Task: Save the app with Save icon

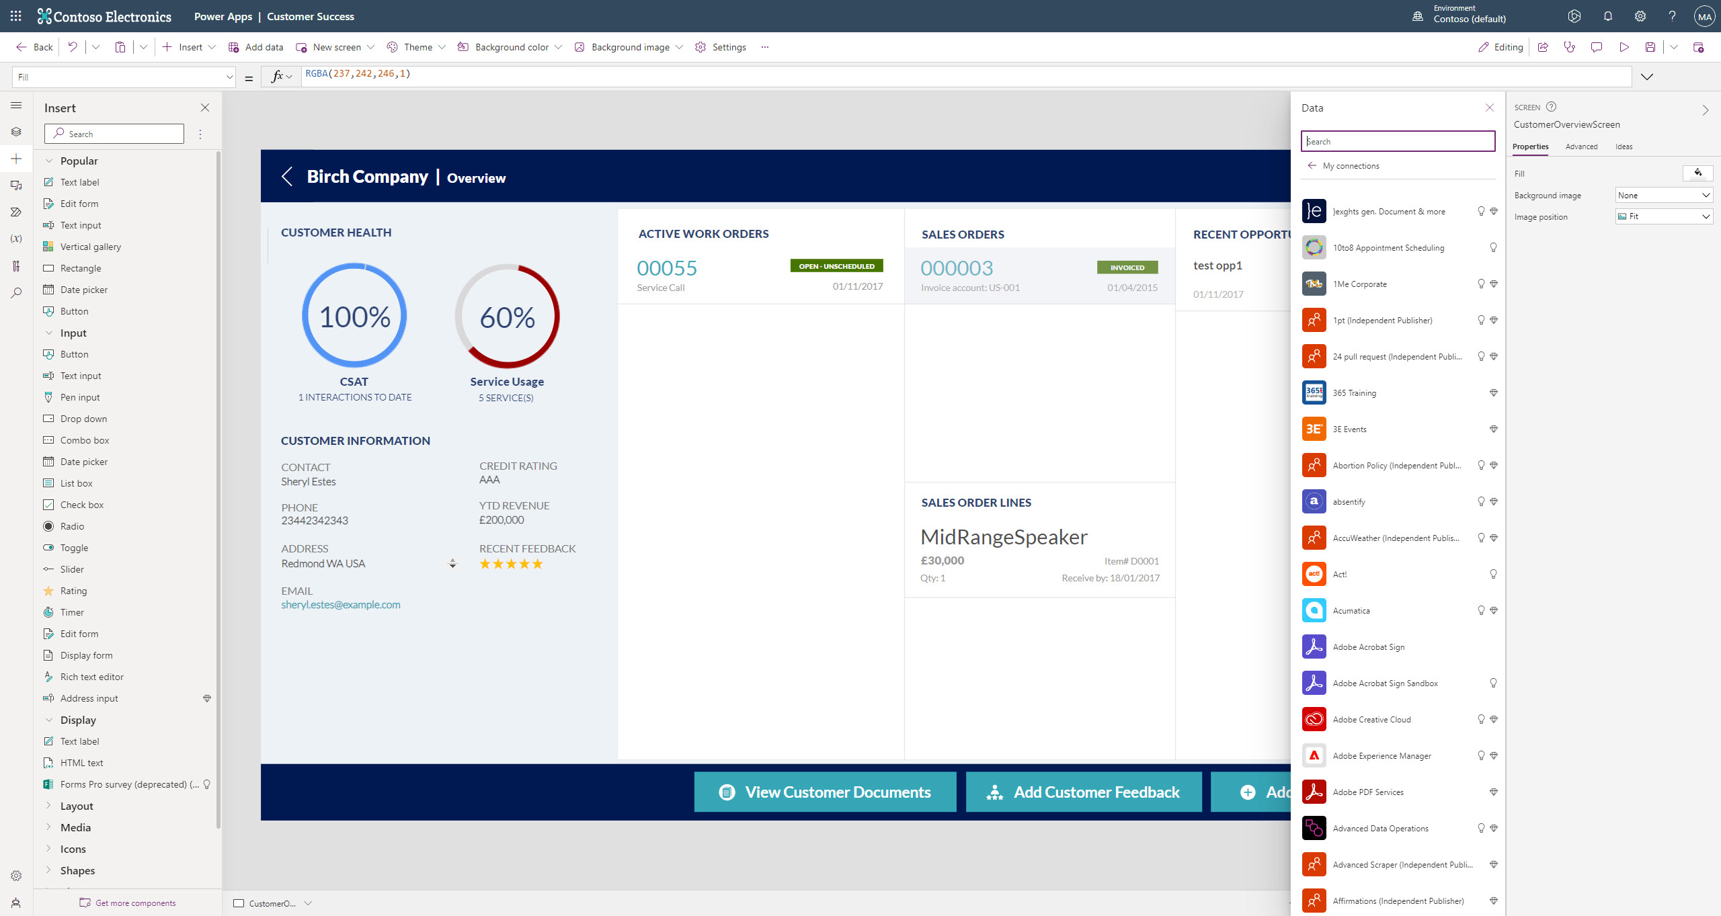Action: pos(1650,47)
